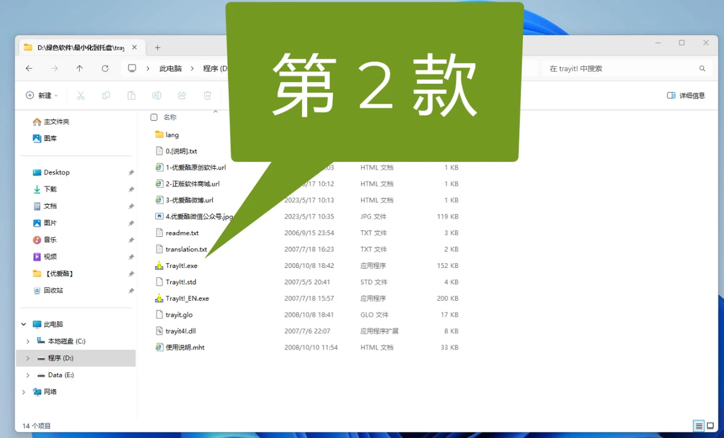Image resolution: width=724 pixels, height=438 pixels.
Task: Select the trayit4!.dll file icon
Action: pos(159,331)
